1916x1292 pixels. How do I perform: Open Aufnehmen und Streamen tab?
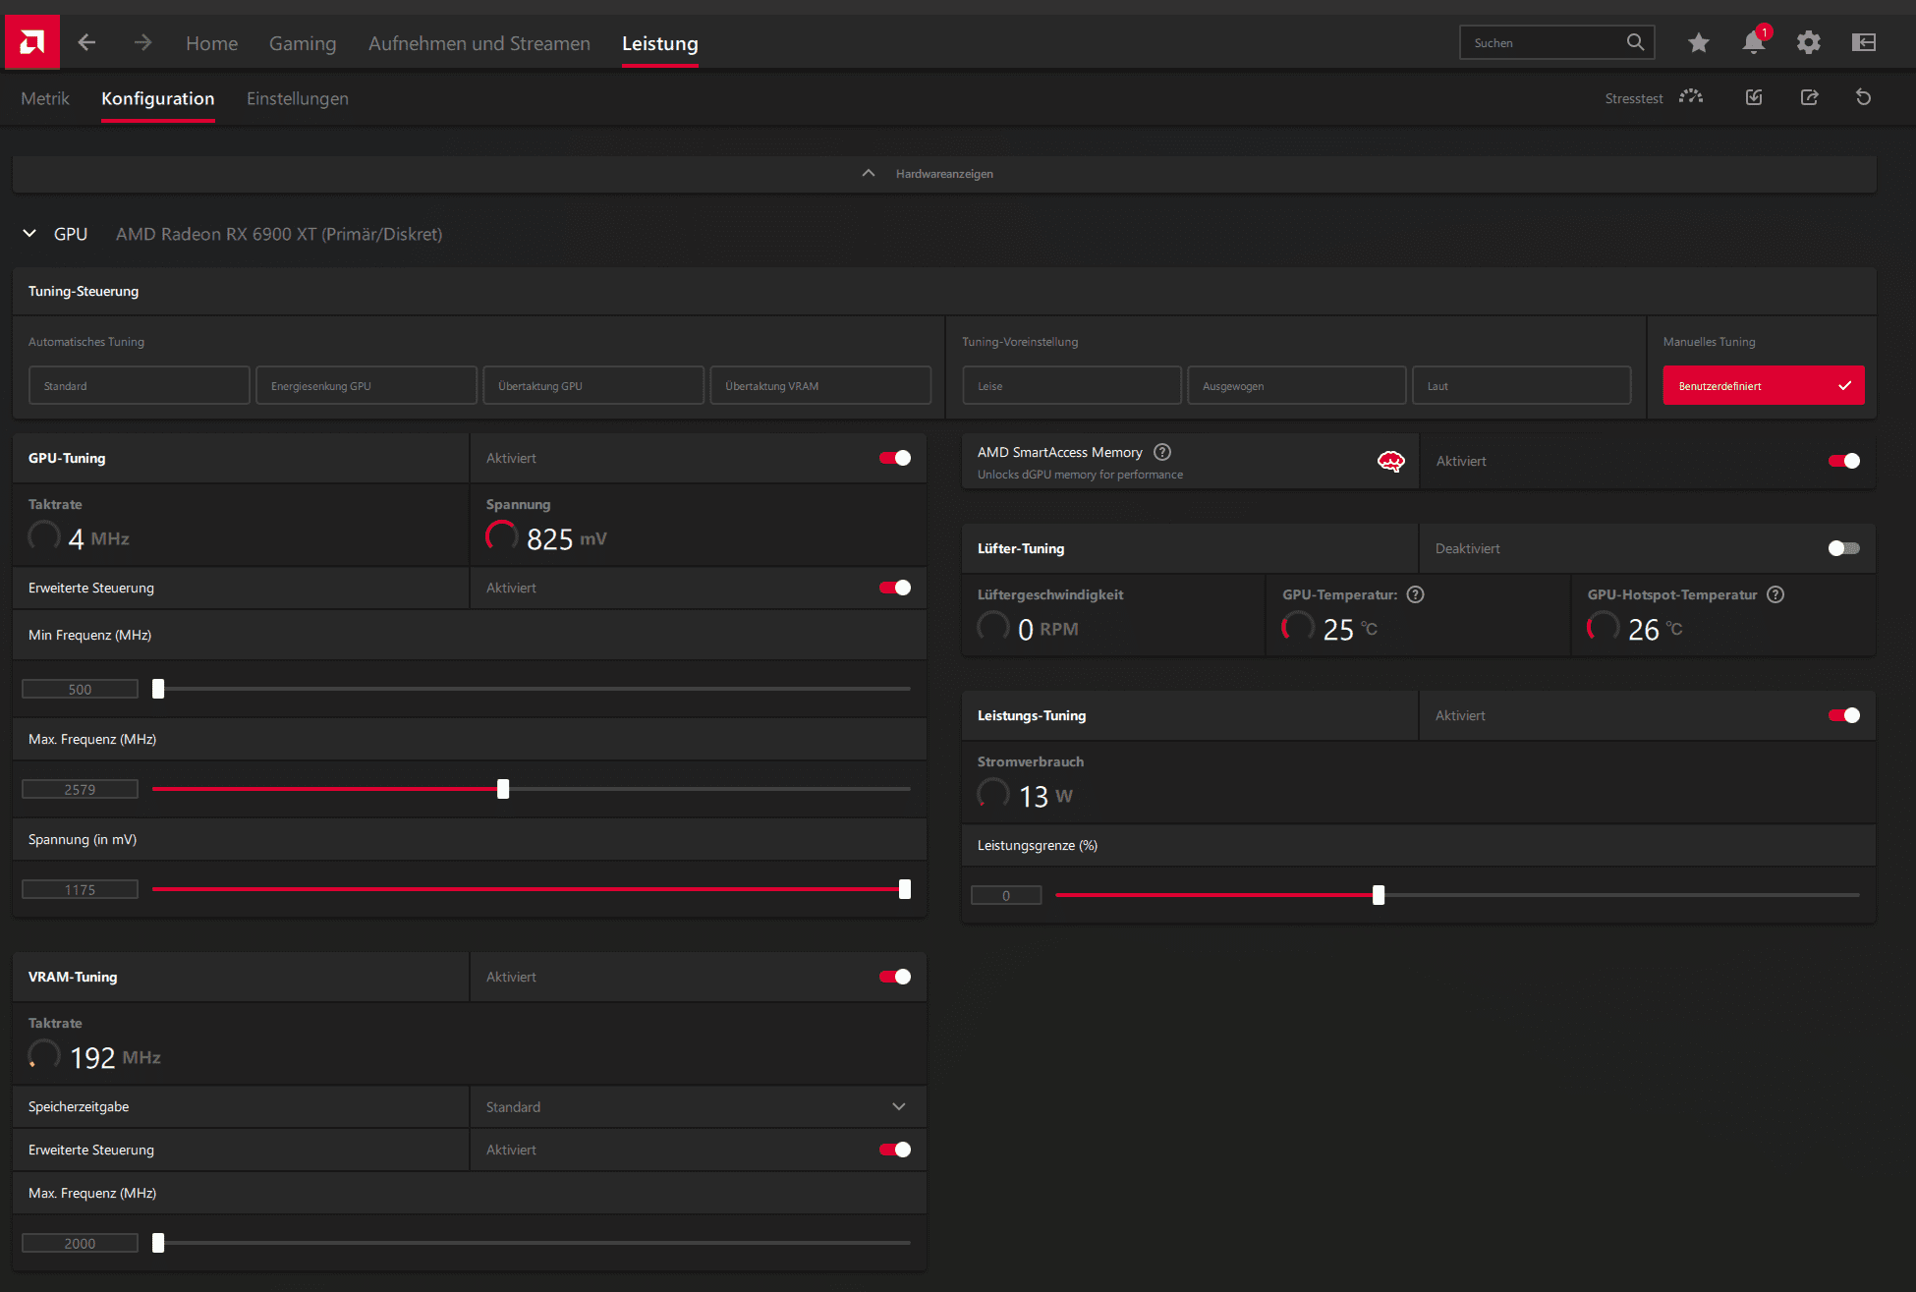(x=479, y=43)
